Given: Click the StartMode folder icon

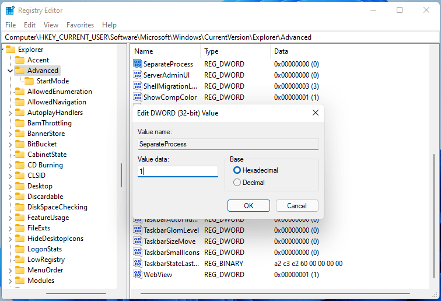Looking at the screenshot, I should [x=29, y=81].
